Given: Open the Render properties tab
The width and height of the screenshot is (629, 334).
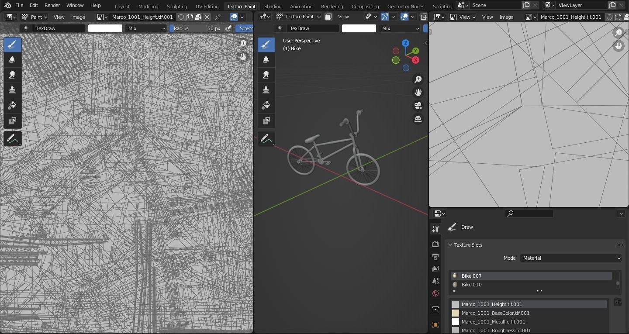Looking at the screenshot, I should pyautogui.click(x=435, y=244).
